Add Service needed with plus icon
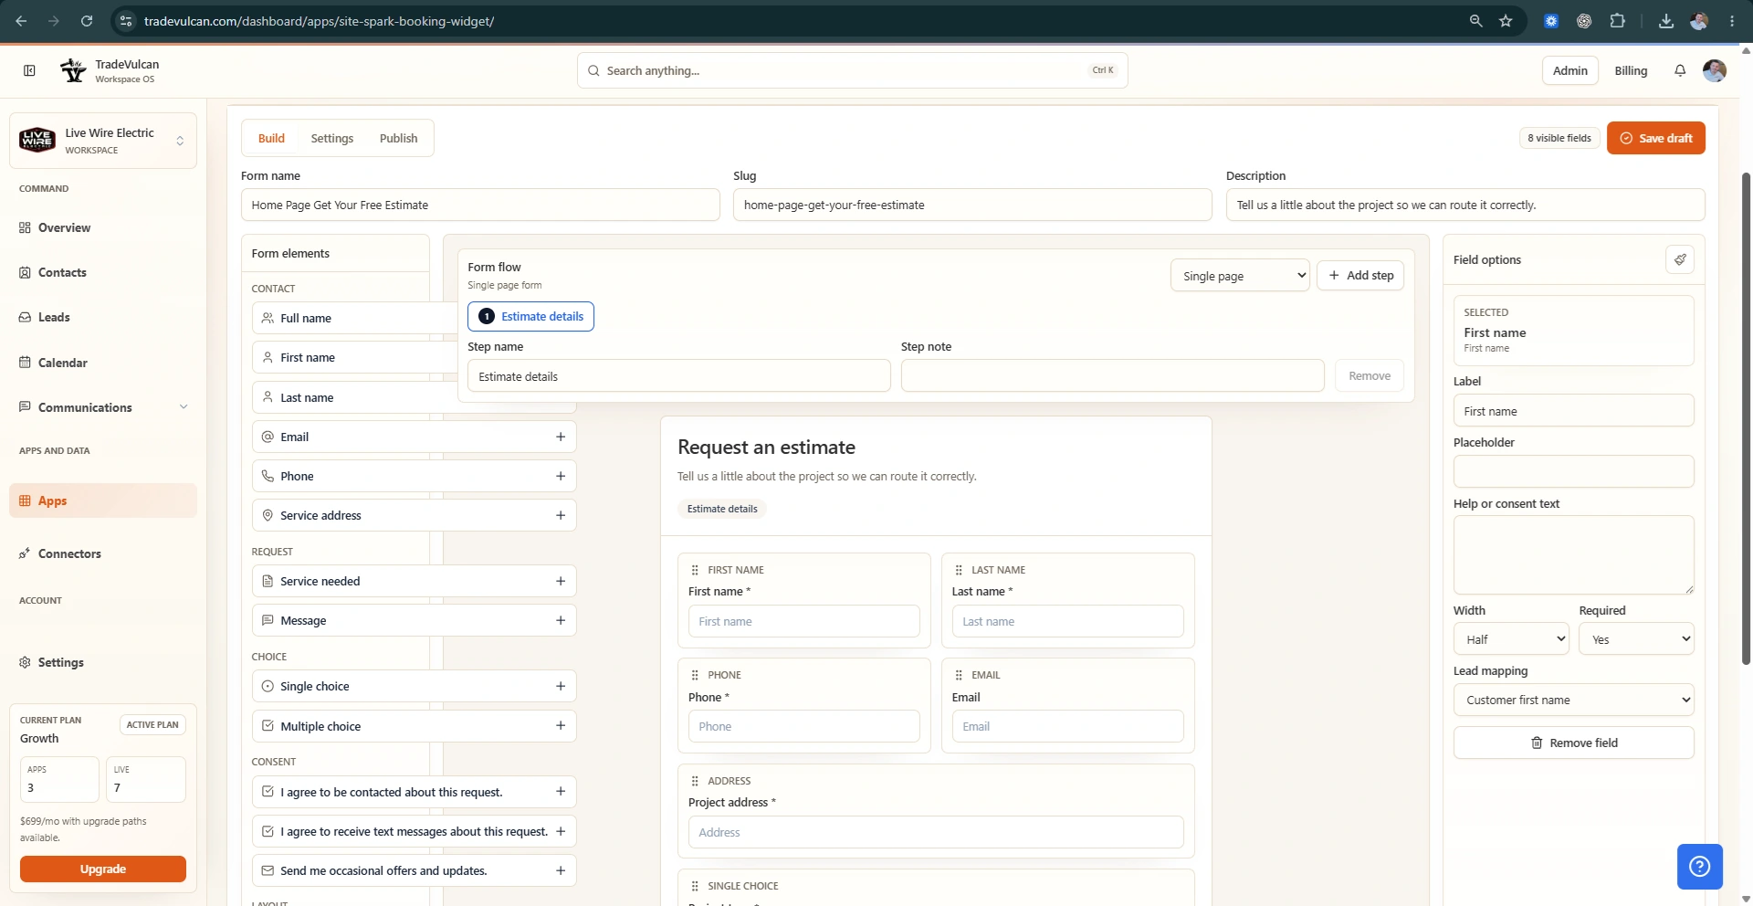This screenshot has width=1753, height=906. coord(561,581)
